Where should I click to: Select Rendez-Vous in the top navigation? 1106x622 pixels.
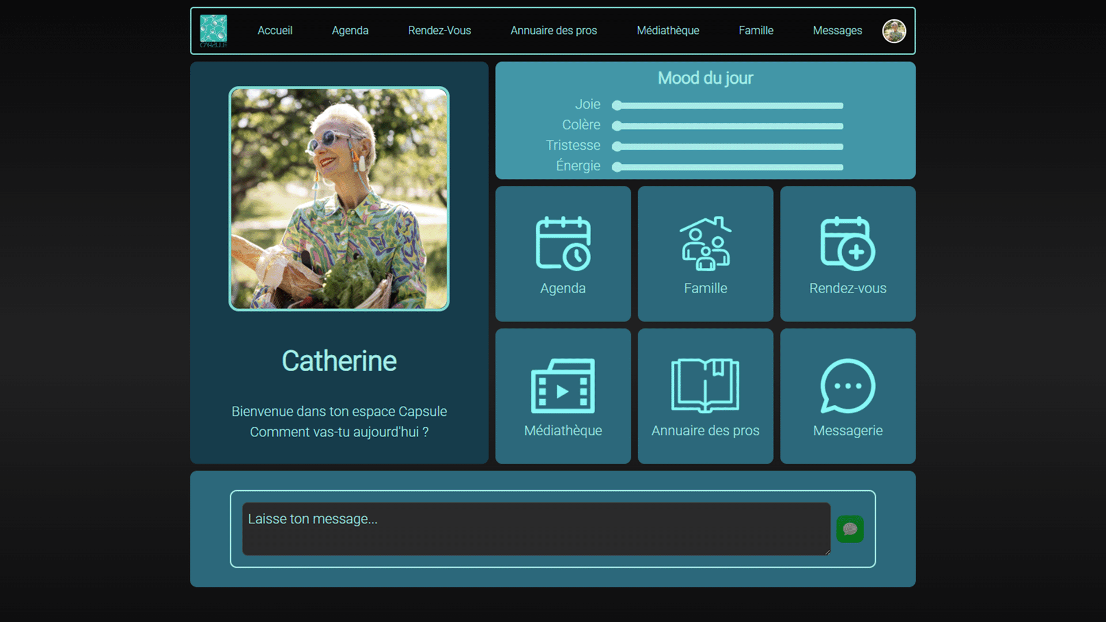(440, 31)
